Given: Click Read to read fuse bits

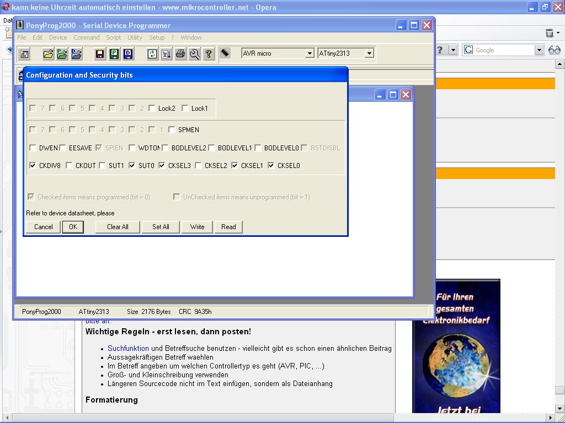Looking at the screenshot, I should tap(228, 226).
